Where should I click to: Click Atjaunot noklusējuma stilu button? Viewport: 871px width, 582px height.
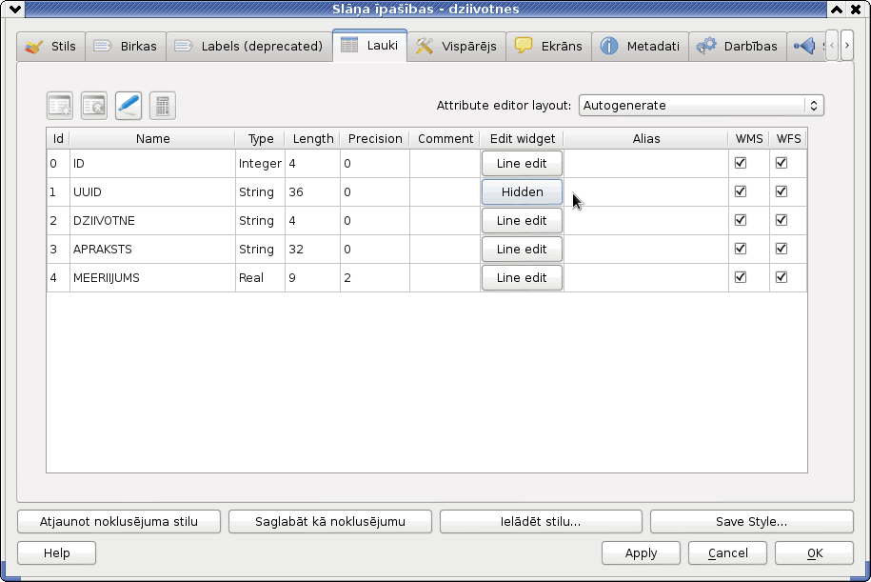click(119, 522)
